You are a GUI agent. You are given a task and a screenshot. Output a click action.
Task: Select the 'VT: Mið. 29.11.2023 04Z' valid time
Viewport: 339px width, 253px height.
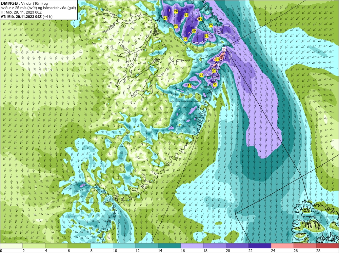[21, 17]
